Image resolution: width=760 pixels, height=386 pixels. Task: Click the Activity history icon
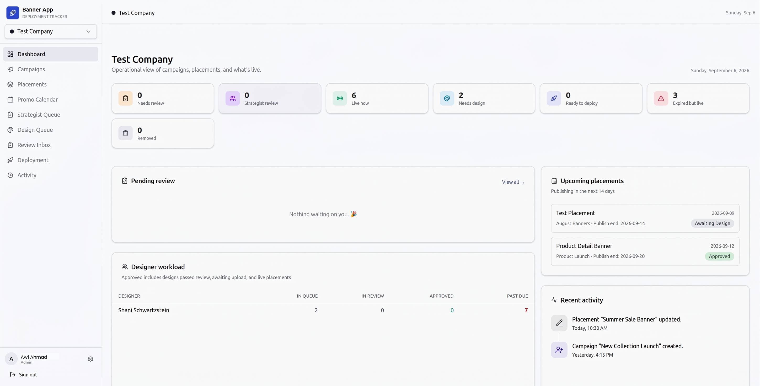(10, 175)
